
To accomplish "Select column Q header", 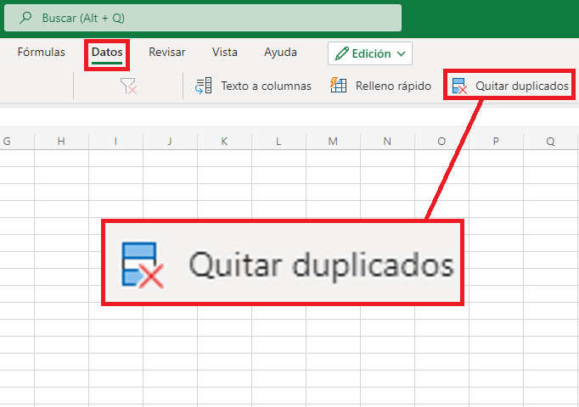I will [550, 142].
